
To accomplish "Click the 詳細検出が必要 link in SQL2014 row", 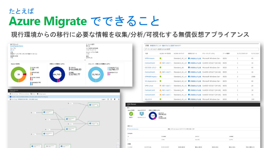I will [x=195, y=99].
